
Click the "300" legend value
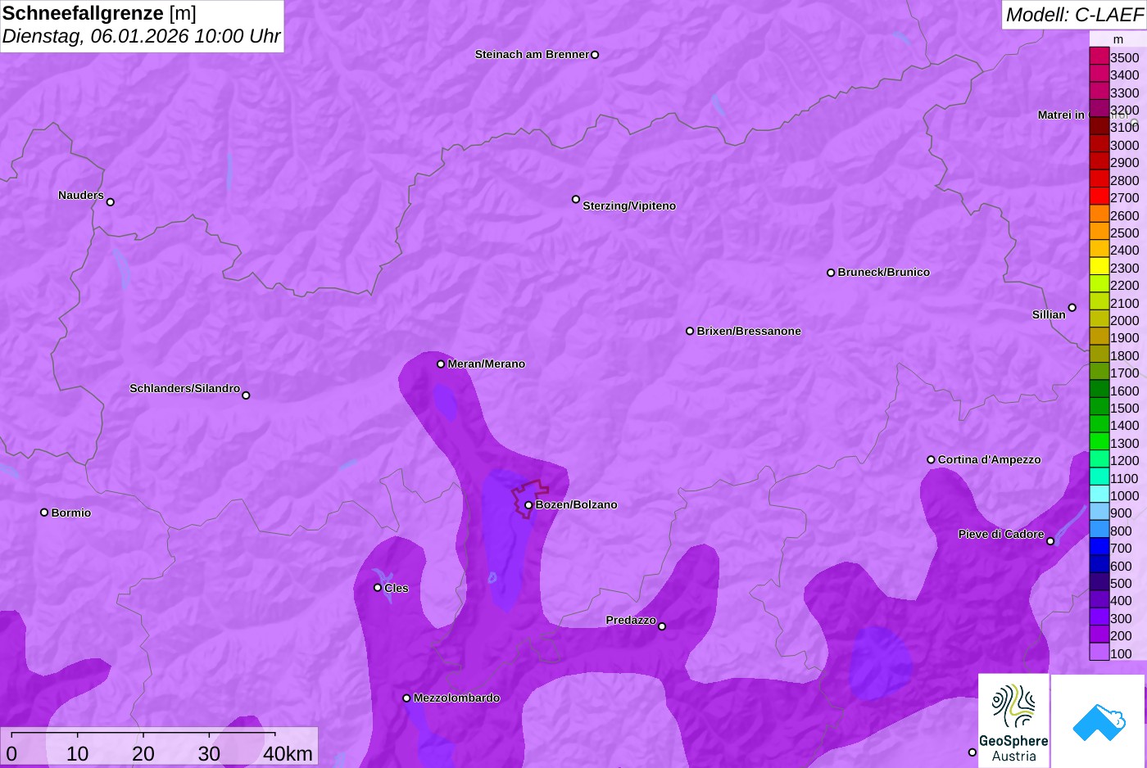[1121, 618]
